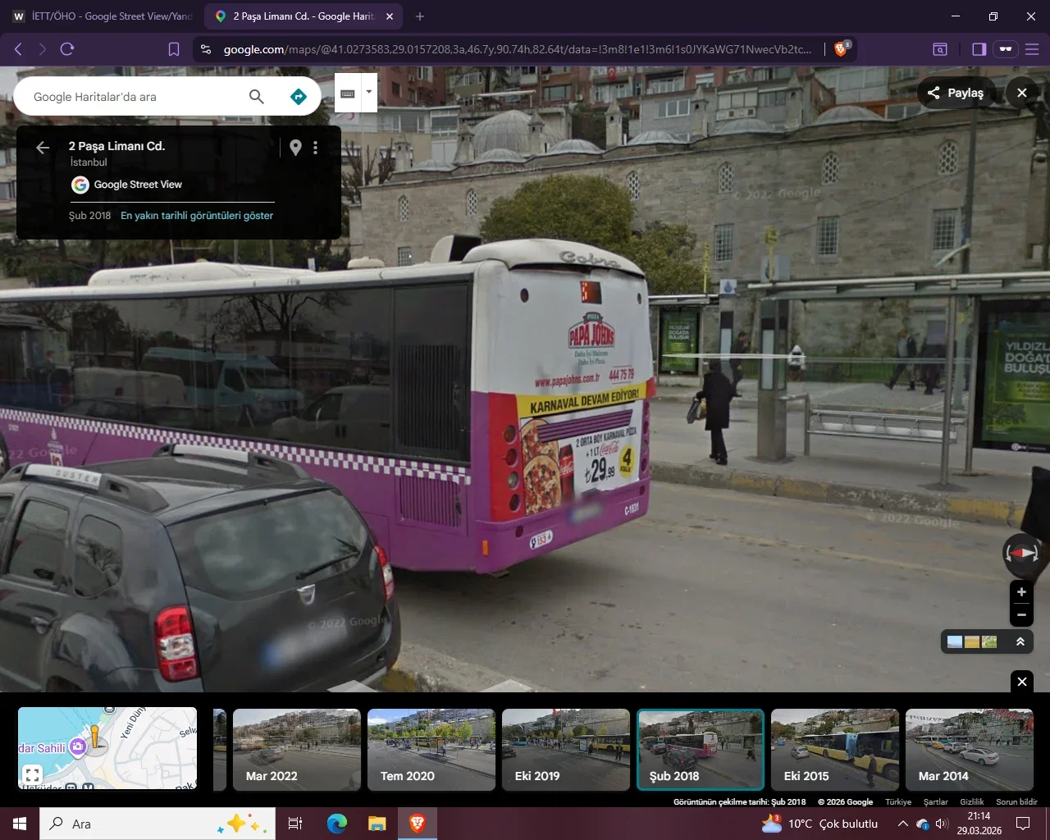The height and width of the screenshot is (840, 1050).
Task: Expand the minimap to fullscreen
Action: pos(32,774)
